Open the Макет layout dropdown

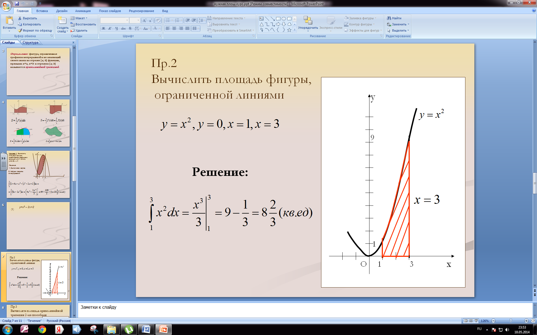pyautogui.click(x=79, y=18)
